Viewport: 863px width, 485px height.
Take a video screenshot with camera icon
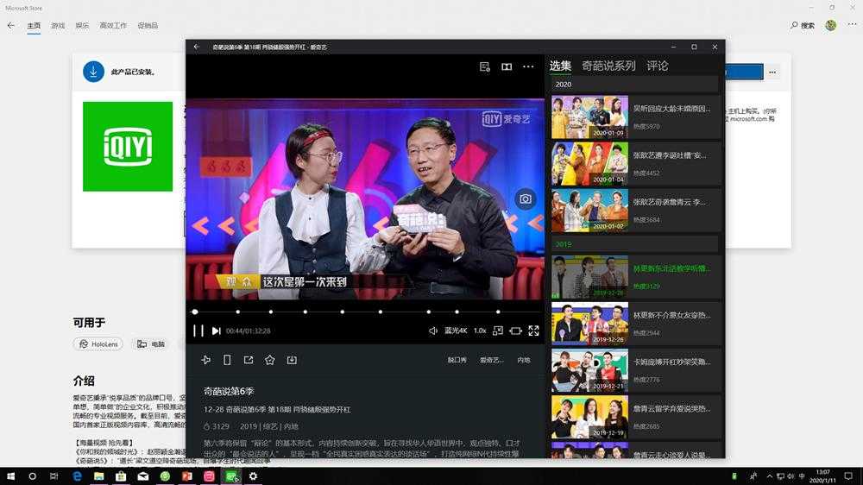(526, 198)
